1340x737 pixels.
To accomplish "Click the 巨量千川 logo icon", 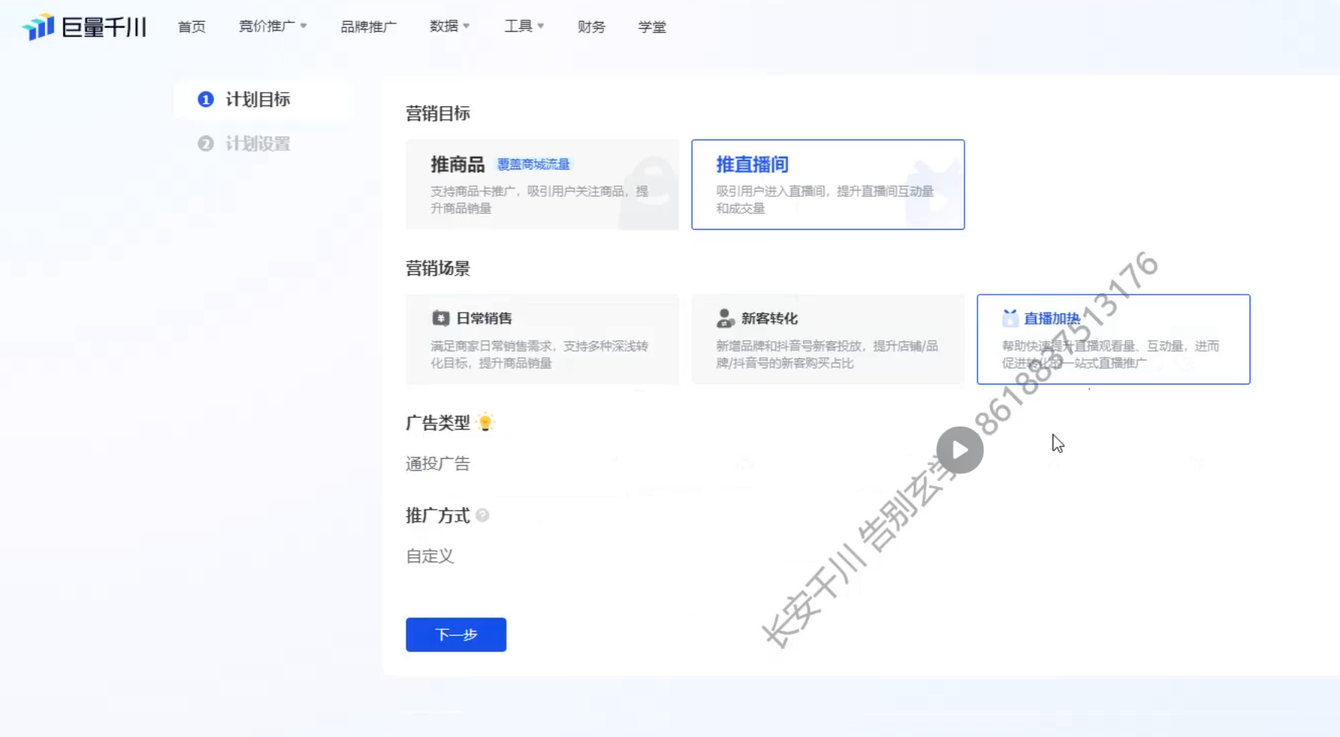I will pos(38,27).
